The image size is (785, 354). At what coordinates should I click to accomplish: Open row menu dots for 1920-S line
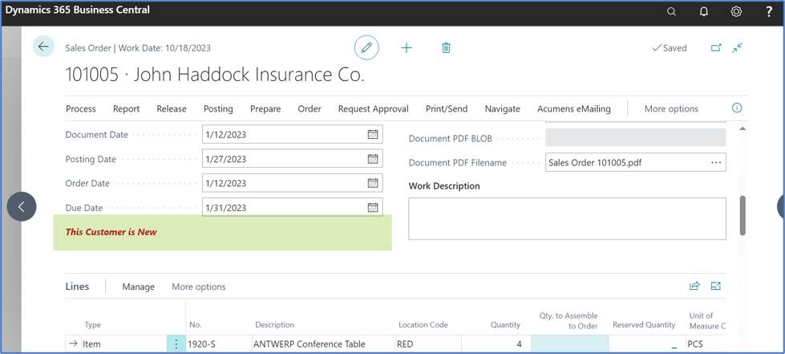tap(176, 344)
